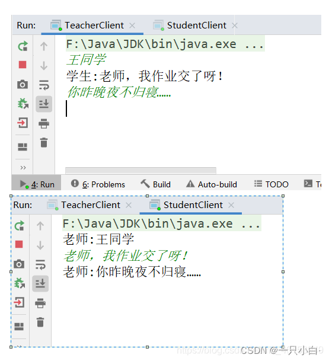Open the 6: Problems tool window
The image size is (329, 361).
(x=98, y=184)
